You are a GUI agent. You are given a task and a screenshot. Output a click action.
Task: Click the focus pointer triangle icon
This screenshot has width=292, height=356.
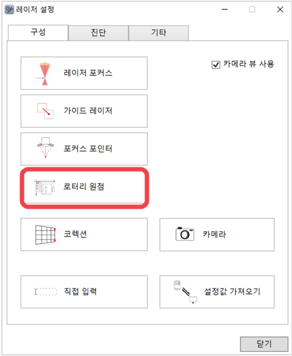point(45,147)
